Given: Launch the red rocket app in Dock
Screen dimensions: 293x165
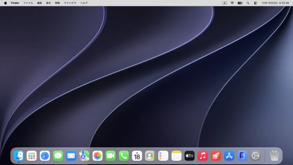Looking at the screenshot, I should tap(216, 156).
